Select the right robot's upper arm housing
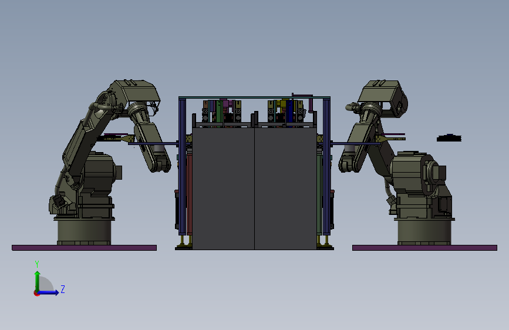 [383, 94]
